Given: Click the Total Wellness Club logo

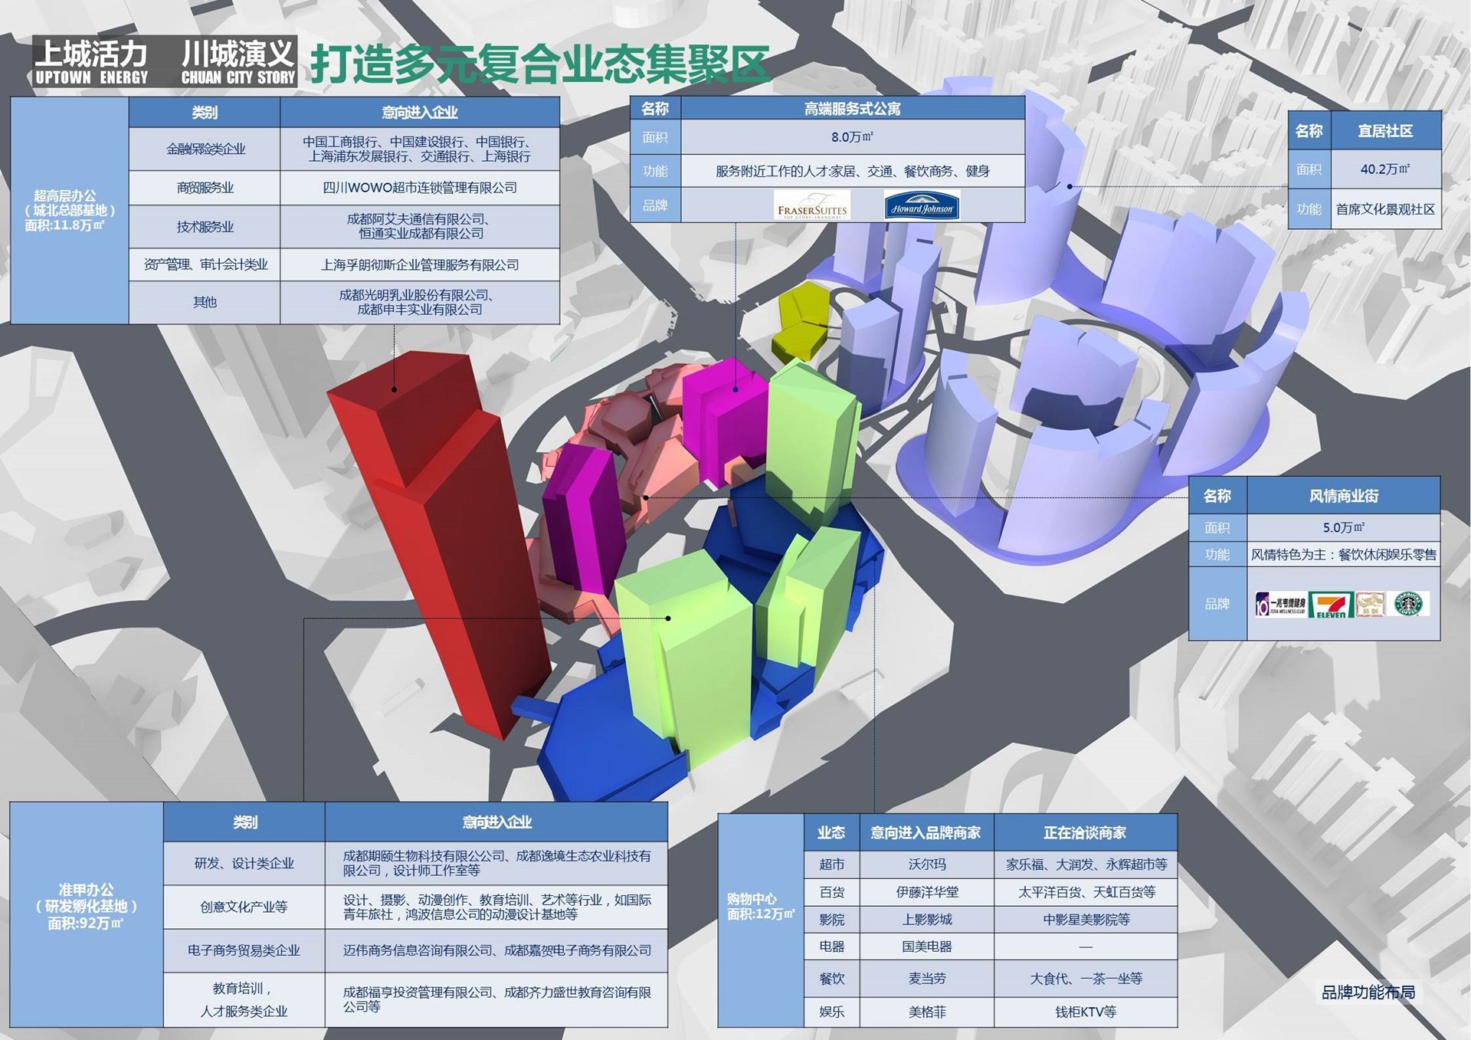Looking at the screenshot, I should [1280, 605].
